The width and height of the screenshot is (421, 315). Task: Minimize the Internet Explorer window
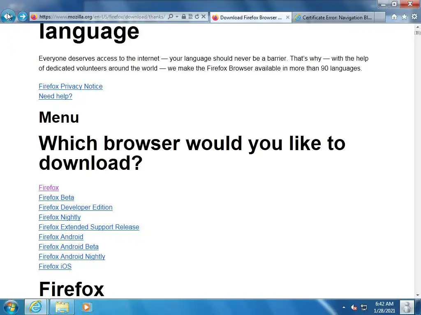(384, 4)
